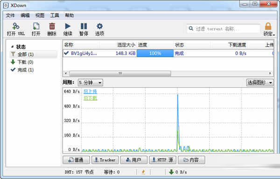The height and width of the screenshot is (179, 280).
Task: Click horizontal scrollbar thumb of torrent list
Action: click(x=120, y=73)
